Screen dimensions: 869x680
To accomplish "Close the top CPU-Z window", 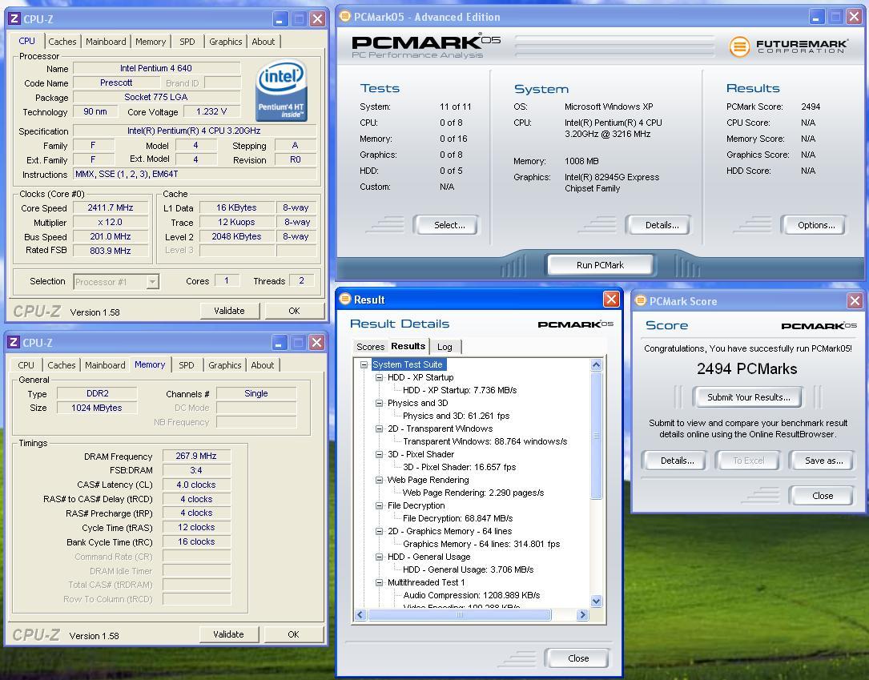I will click(317, 19).
